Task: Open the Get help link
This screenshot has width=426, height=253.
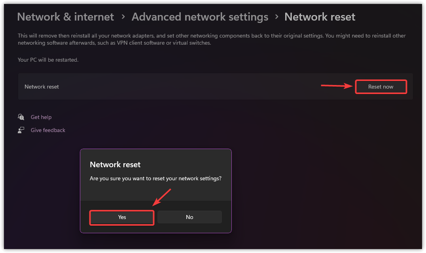Action: tap(41, 117)
